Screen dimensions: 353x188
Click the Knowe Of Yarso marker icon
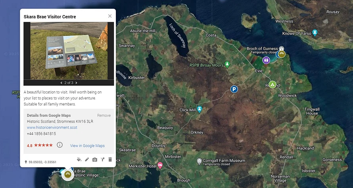[315, 33]
